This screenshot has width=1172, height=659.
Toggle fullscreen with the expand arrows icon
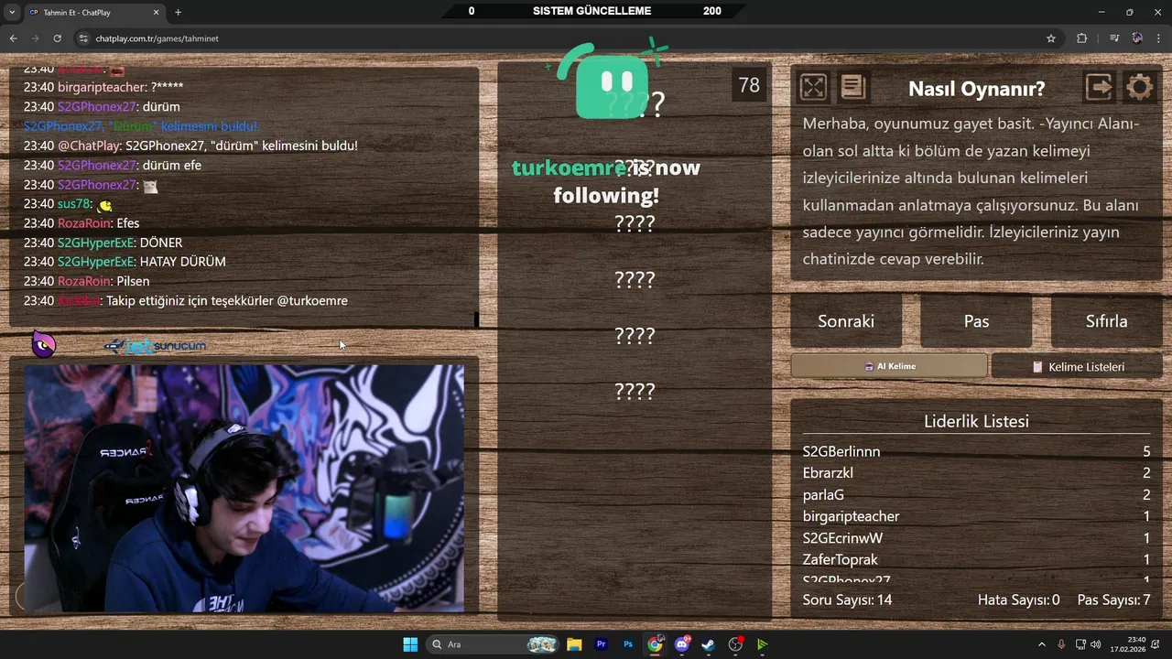(x=813, y=87)
